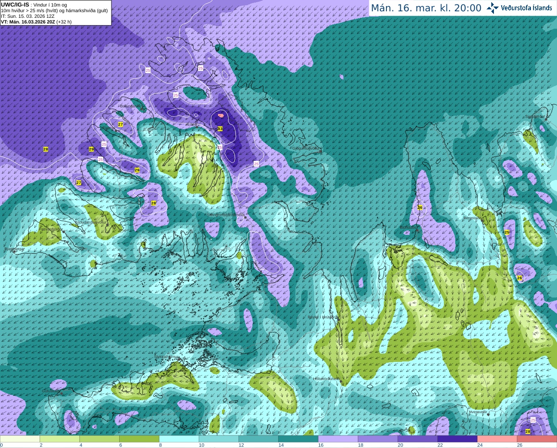The image size is (557, 448).
Task: Click the Bolungarvík station label
Action: 130,106
